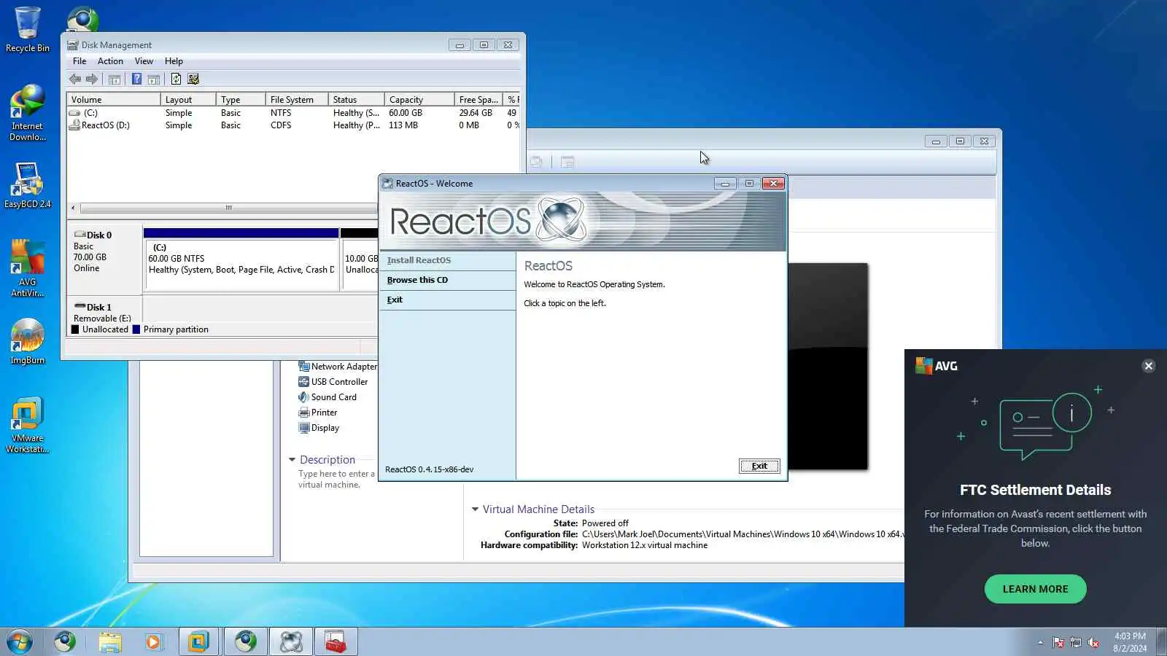Select Network Adapter in VMware device list
Image resolution: width=1167 pixels, height=656 pixels.
click(x=338, y=367)
